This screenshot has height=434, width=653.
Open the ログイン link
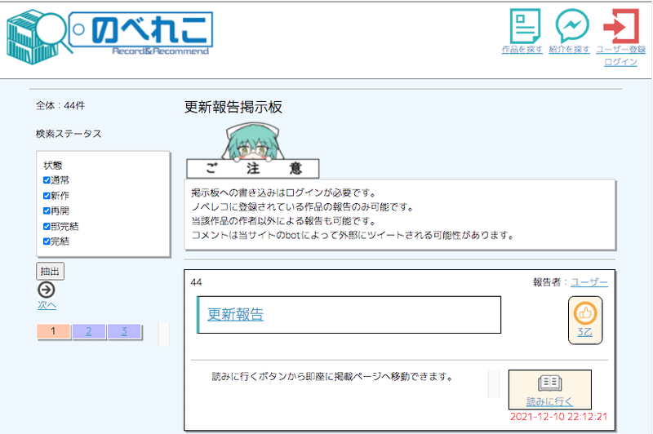(620, 62)
